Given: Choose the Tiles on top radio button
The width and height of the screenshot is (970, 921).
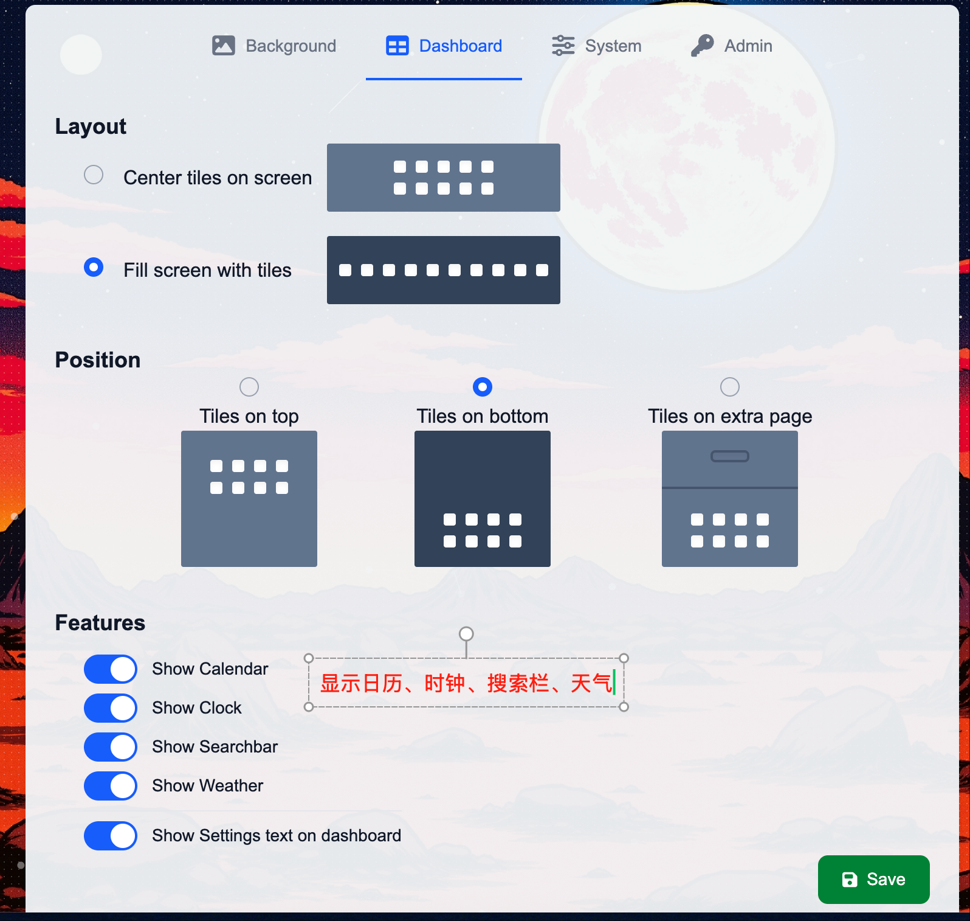Looking at the screenshot, I should pos(249,387).
